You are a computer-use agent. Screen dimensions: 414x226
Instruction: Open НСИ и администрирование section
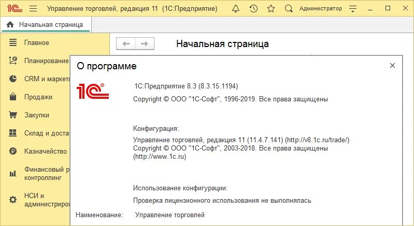(x=47, y=200)
